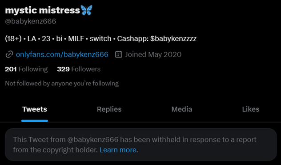Click the calendar icon next to Joined May 2020
The width and height of the screenshot is (281, 165).
[x=118, y=54]
